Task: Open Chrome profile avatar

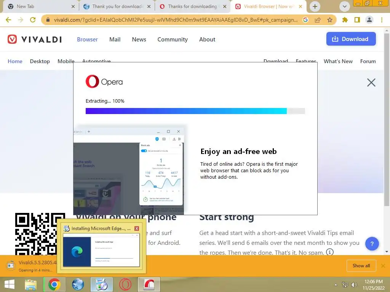Action: (369, 20)
